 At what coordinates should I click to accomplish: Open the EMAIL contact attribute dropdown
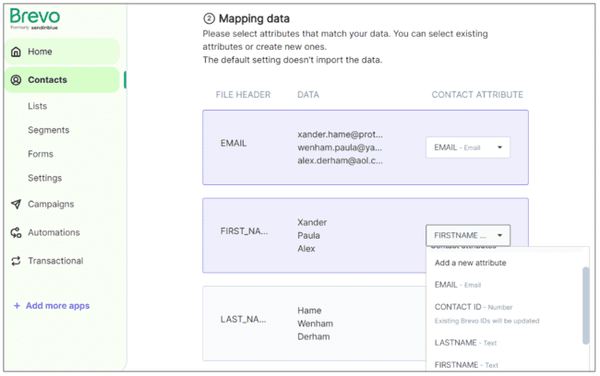click(467, 147)
